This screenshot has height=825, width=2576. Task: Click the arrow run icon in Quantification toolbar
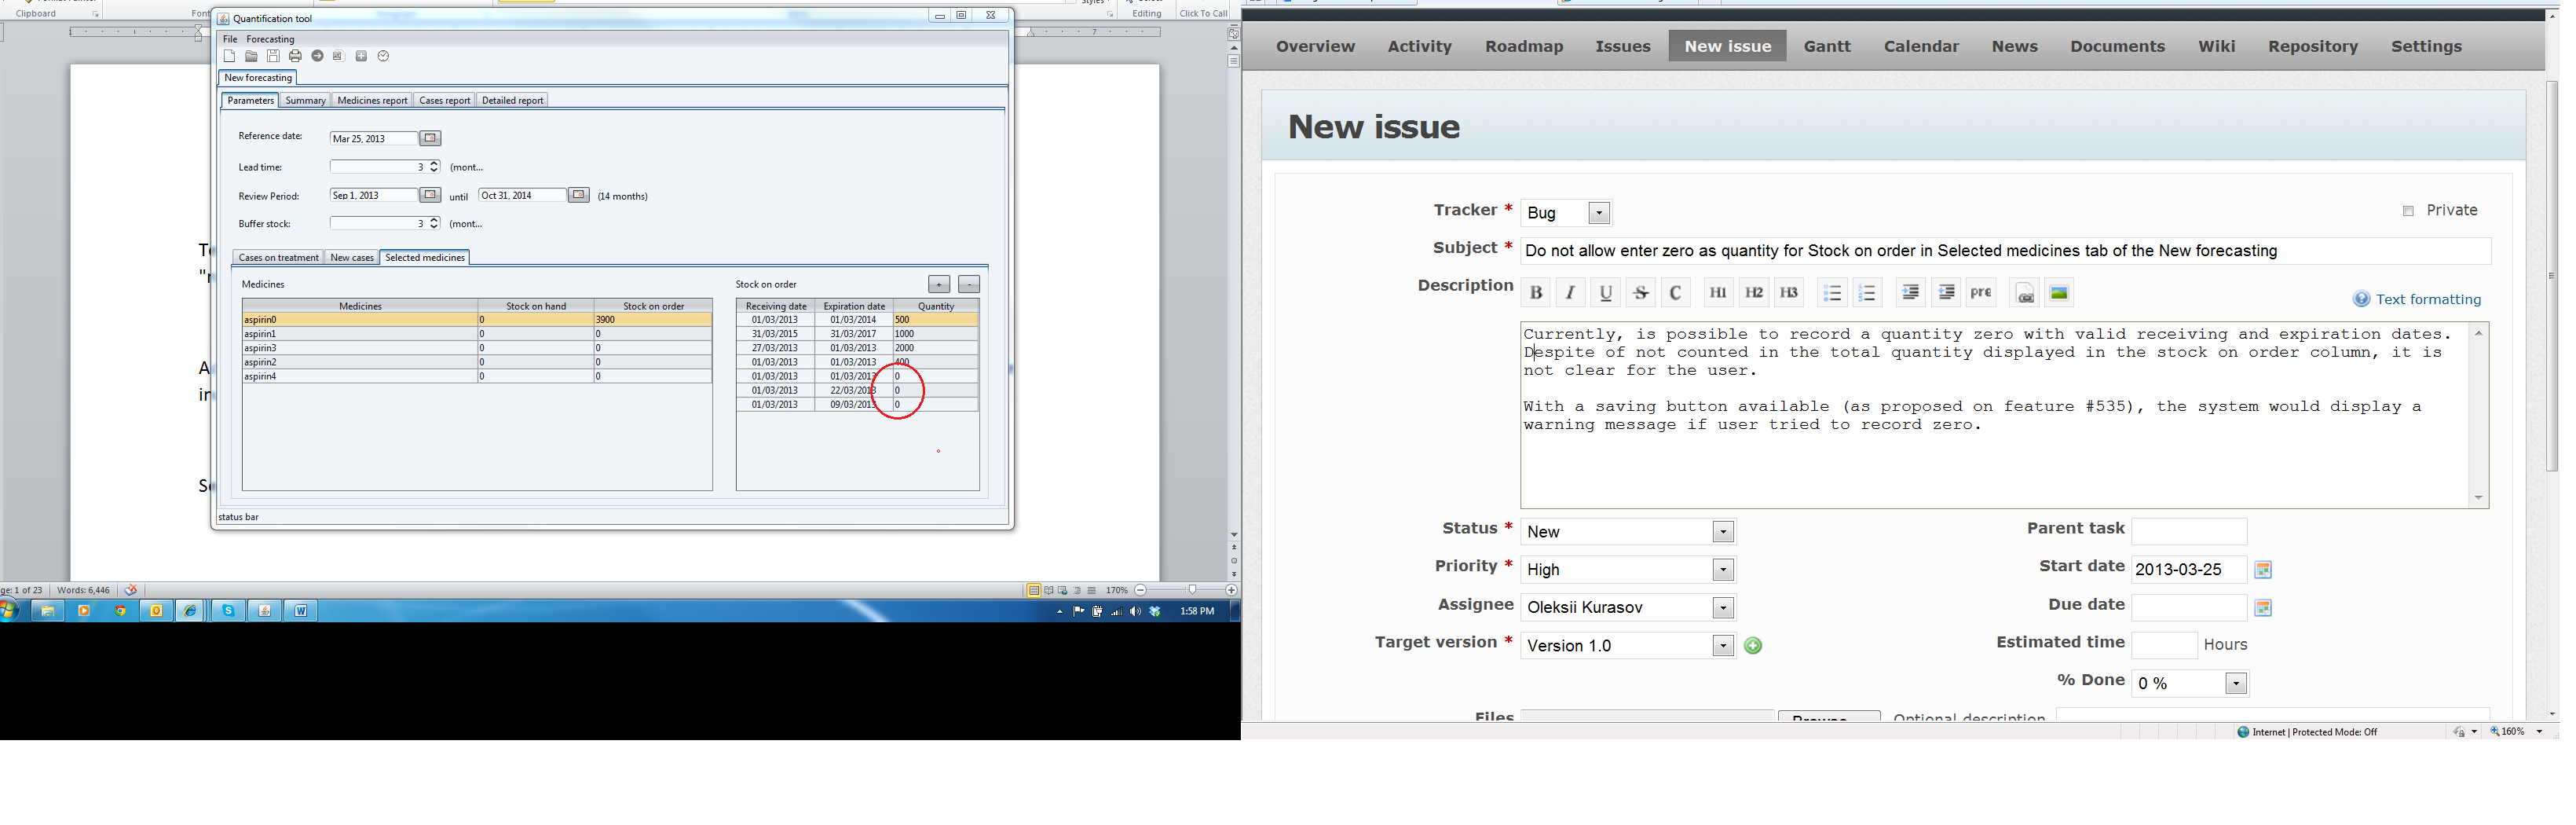pos(319,57)
